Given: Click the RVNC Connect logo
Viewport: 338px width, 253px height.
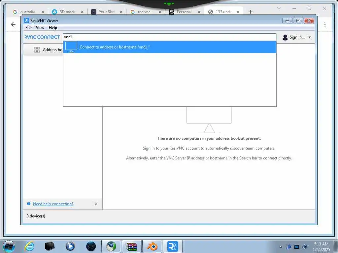Looking at the screenshot, I should 42,37.
